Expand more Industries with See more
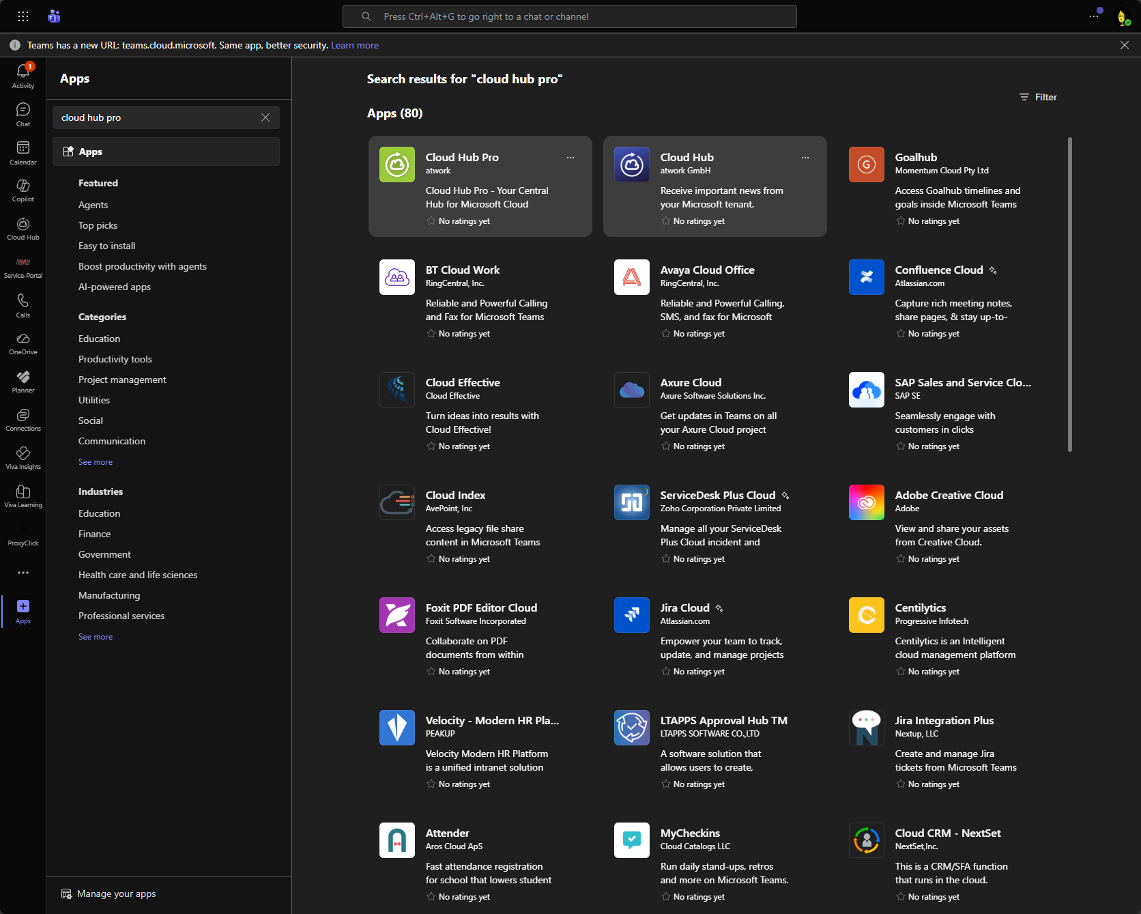This screenshot has height=914, width=1141. (96, 637)
